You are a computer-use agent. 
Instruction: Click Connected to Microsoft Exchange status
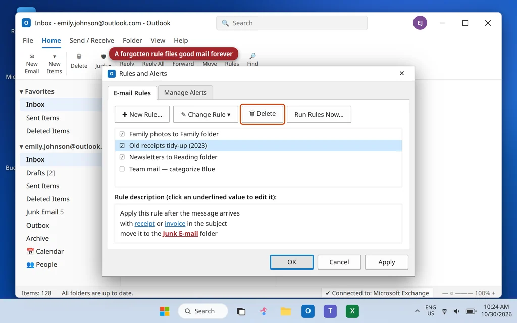click(x=377, y=293)
